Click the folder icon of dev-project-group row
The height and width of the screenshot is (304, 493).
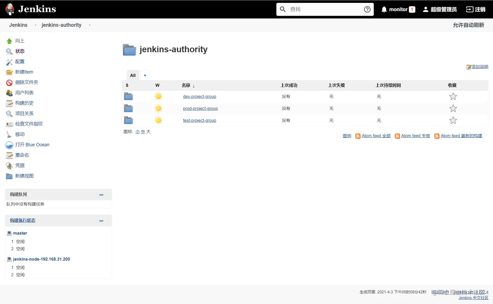(x=128, y=96)
